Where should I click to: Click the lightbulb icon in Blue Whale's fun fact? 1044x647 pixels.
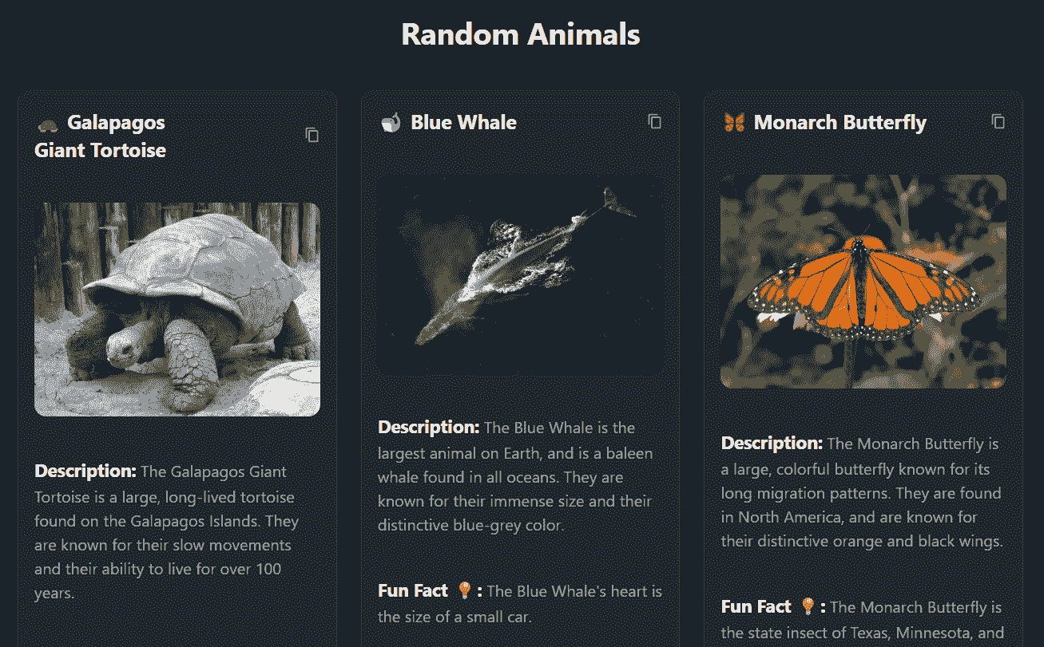(466, 590)
